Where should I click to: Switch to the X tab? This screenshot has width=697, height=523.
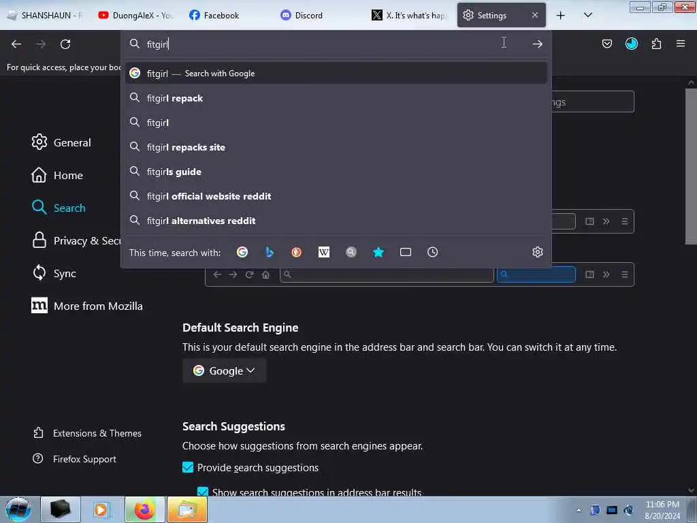[x=409, y=15]
